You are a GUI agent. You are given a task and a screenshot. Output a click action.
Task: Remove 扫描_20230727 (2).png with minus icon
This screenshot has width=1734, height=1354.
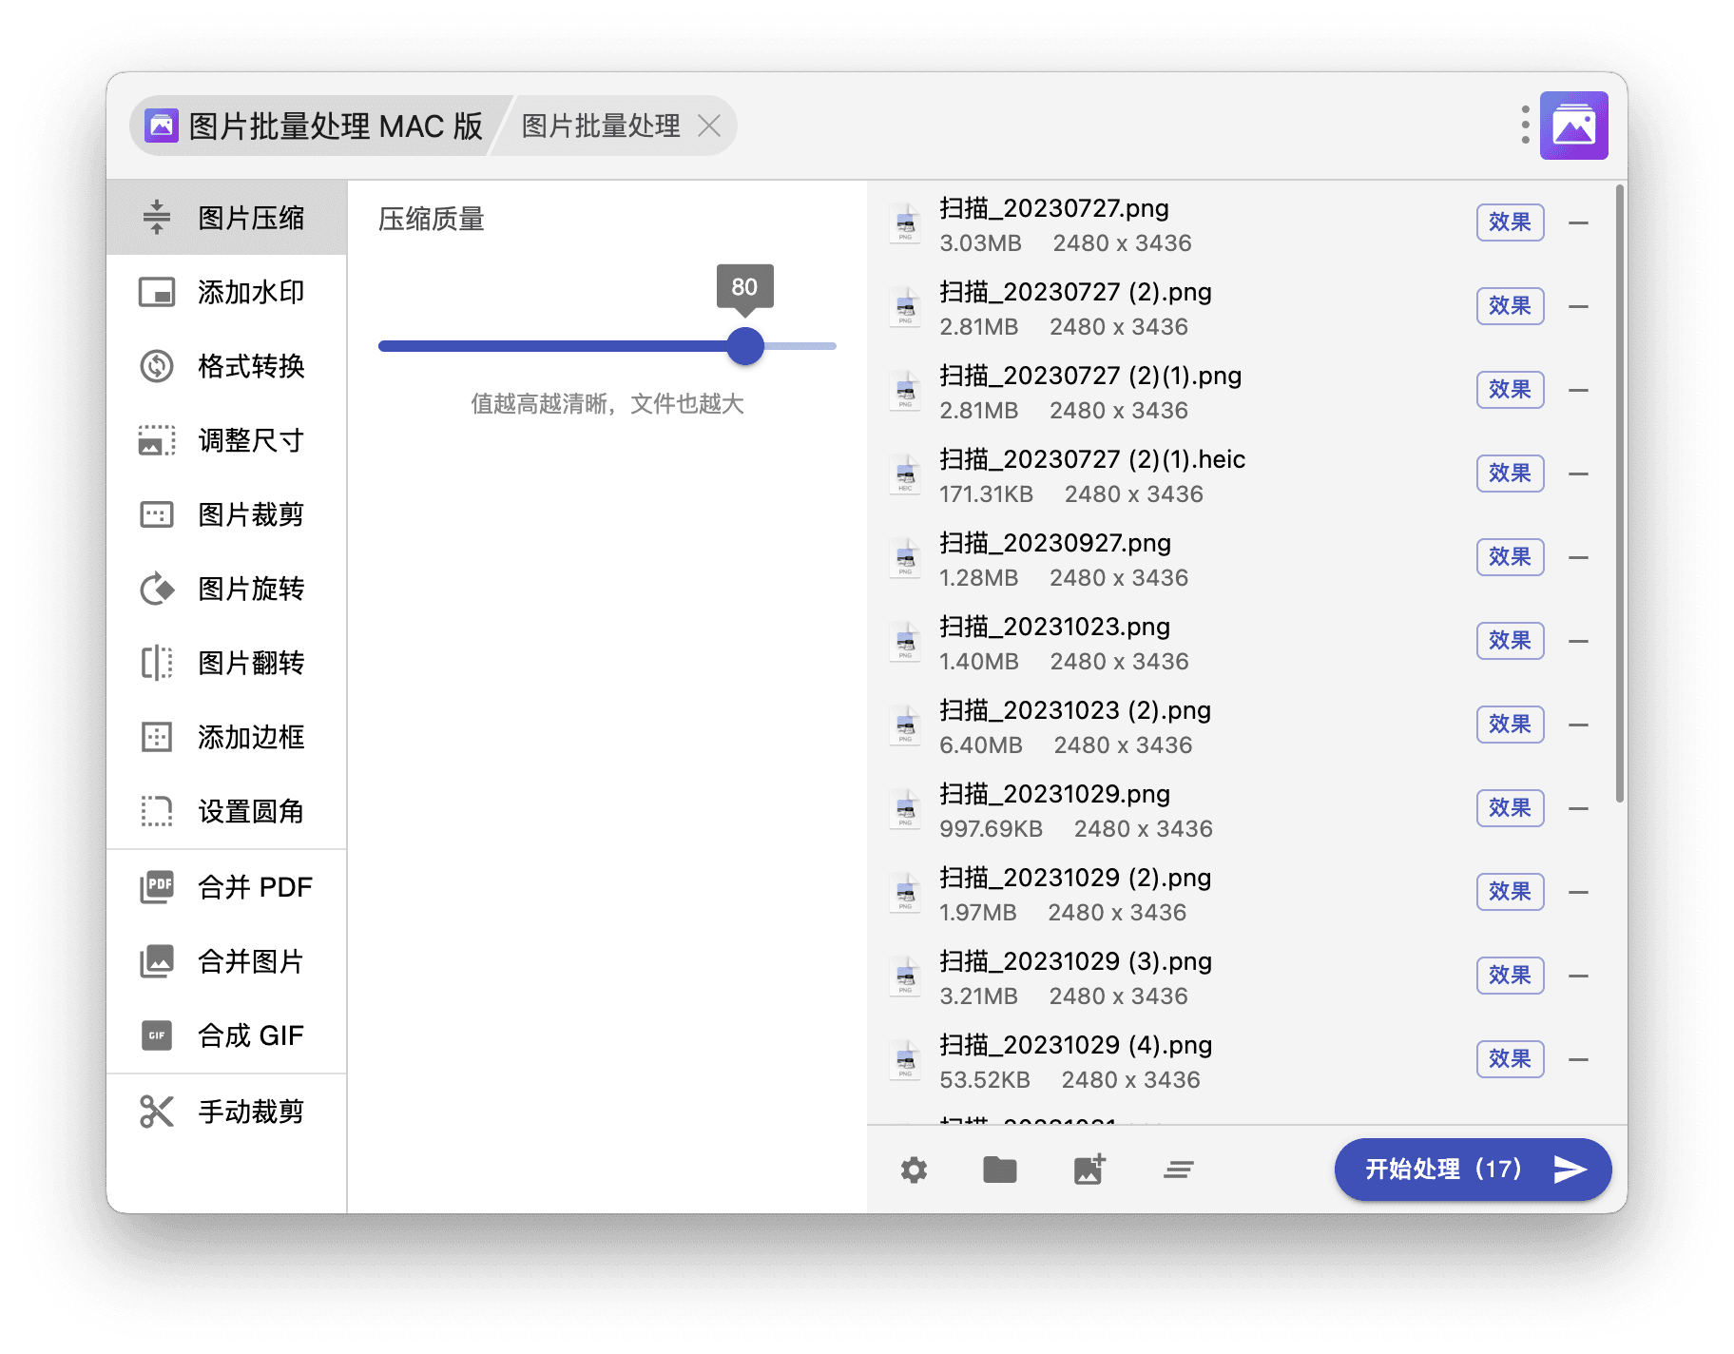pyautogui.click(x=1579, y=307)
